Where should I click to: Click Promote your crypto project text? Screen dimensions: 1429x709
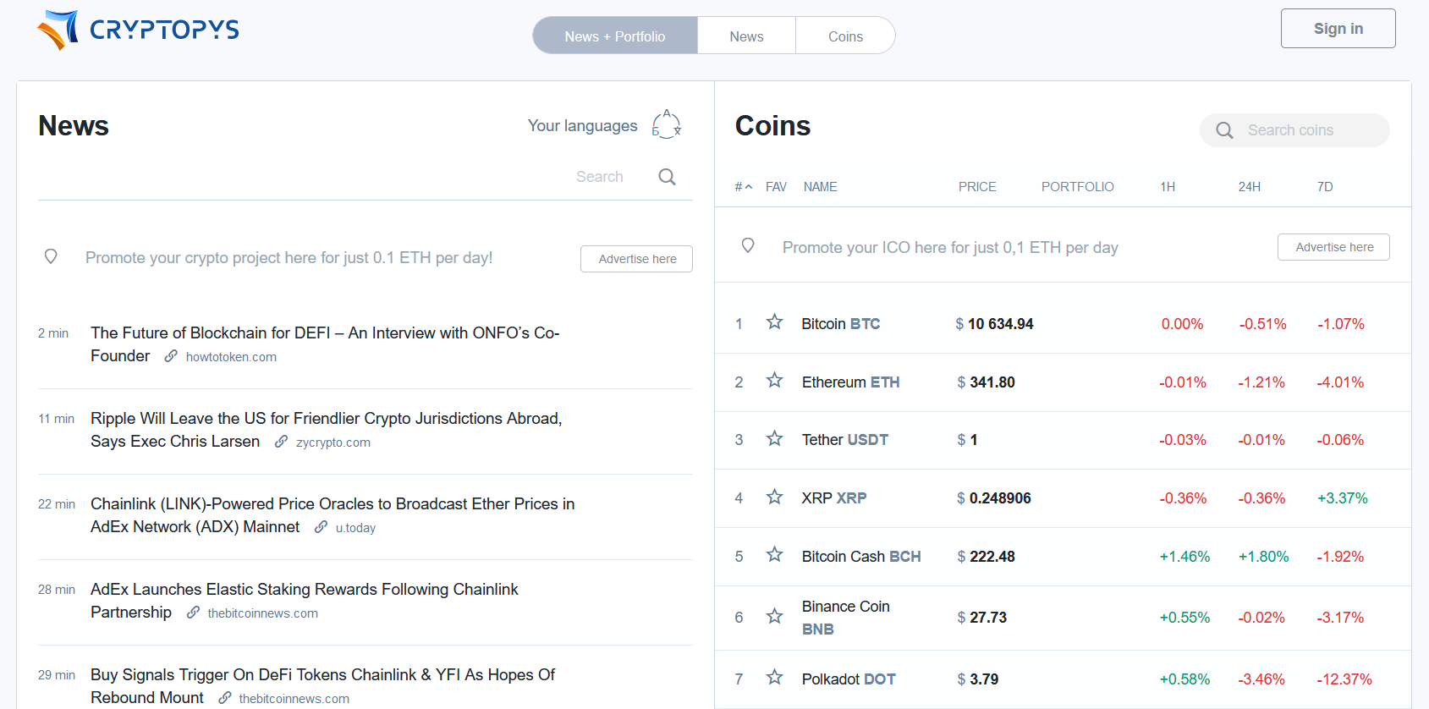[x=289, y=257]
